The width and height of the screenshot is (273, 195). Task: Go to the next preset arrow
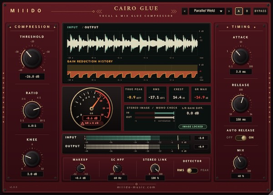click(229, 11)
